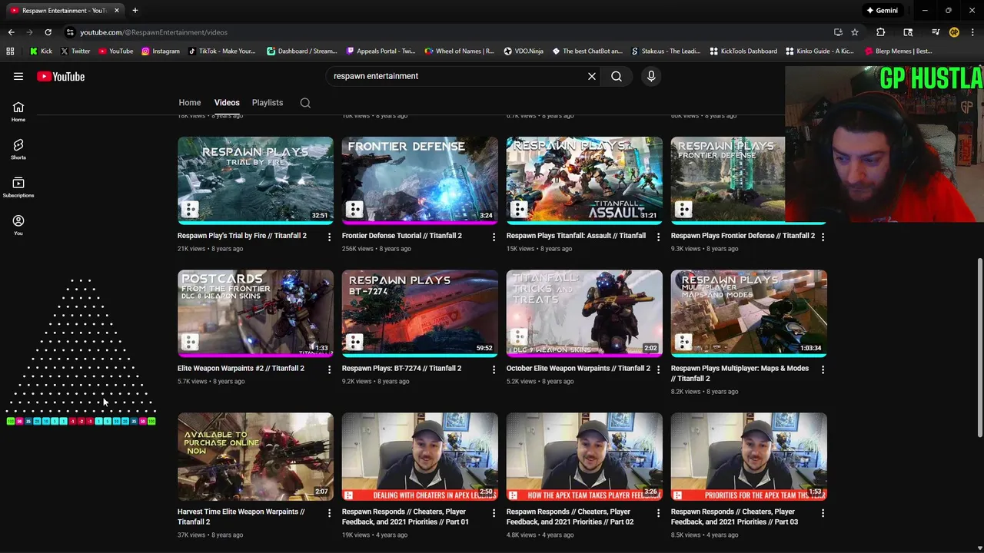
Task: Open options for Elite Weapon Warpaints #2
Action: 329,369
